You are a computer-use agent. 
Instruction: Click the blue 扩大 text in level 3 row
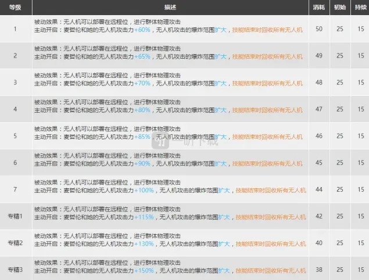[220, 83]
